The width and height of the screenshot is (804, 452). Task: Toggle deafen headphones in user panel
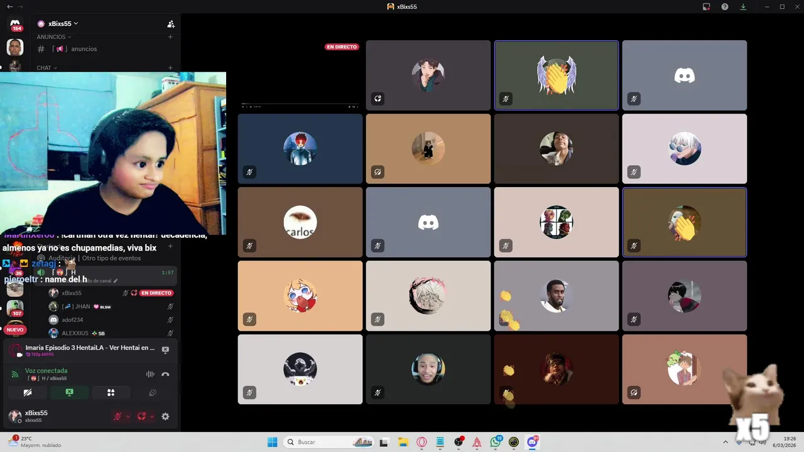click(x=141, y=416)
